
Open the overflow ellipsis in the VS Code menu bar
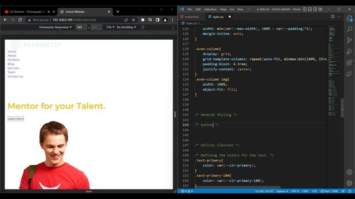coord(249,9)
